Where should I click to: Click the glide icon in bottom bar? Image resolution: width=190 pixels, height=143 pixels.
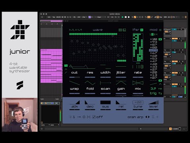79,117
